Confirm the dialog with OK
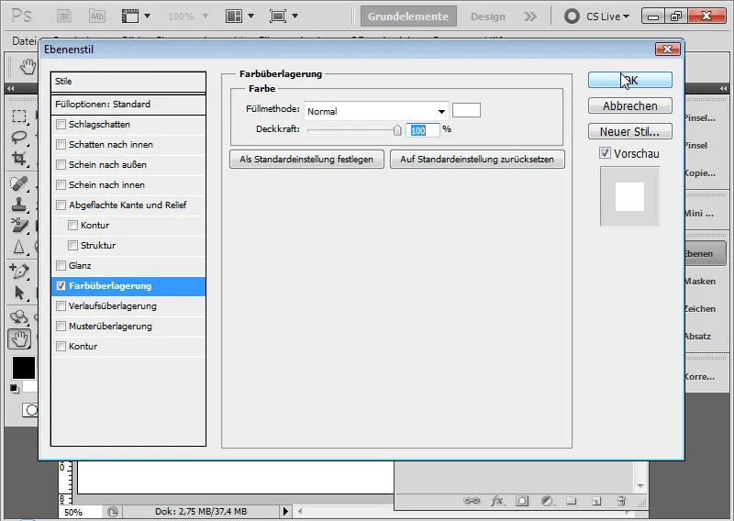 coord(630,80)
